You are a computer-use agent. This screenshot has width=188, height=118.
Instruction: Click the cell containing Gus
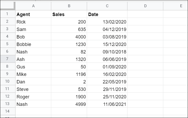click(33, 67)
